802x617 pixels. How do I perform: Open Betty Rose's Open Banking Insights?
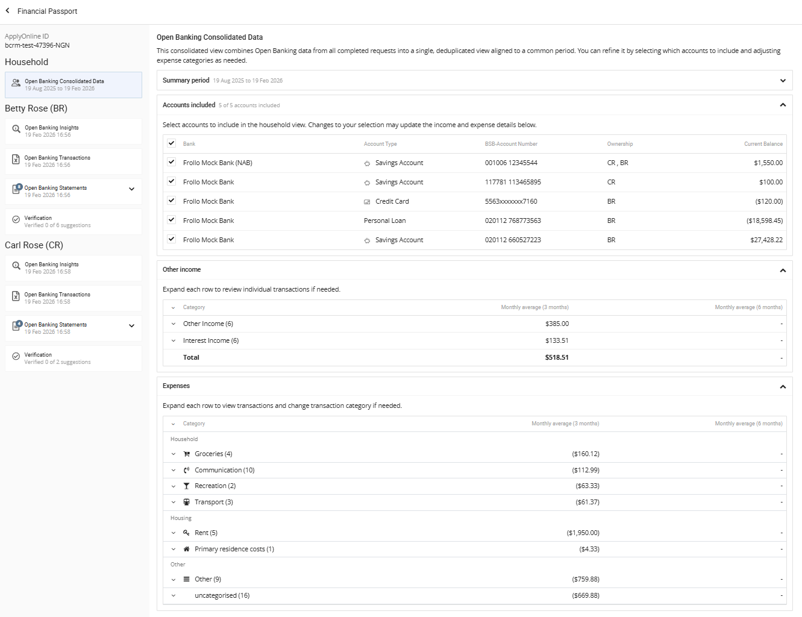click(x=74, y=131)
